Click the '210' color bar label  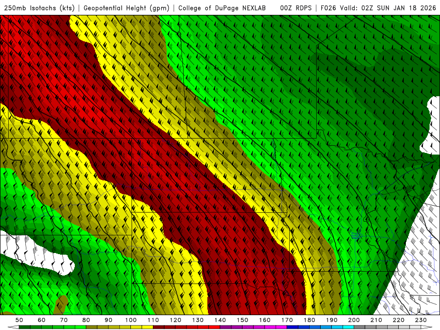(x=376, y=320)
